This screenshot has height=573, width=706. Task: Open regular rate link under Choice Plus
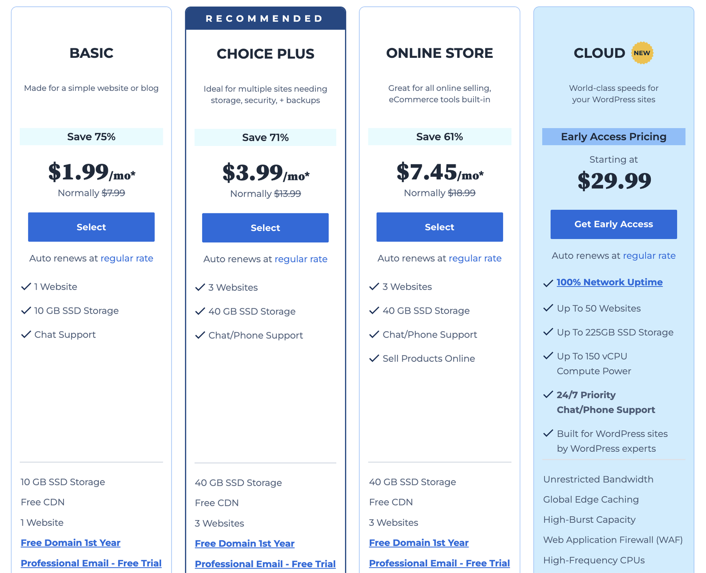pos(301,259)
